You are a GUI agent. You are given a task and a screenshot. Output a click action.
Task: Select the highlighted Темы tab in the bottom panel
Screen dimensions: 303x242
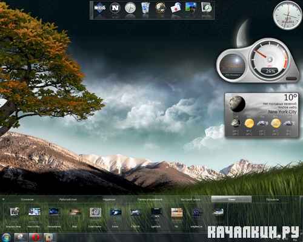click(231, 199)
